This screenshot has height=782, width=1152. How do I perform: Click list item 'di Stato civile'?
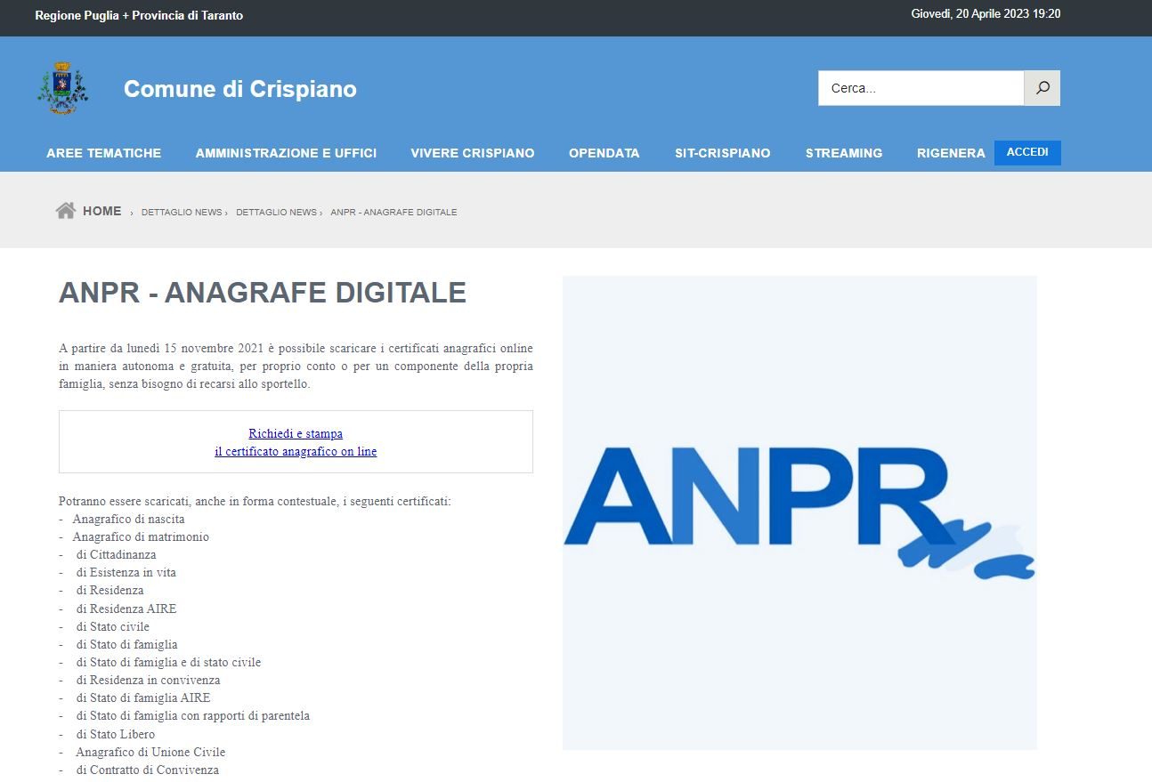coord(113,626)
